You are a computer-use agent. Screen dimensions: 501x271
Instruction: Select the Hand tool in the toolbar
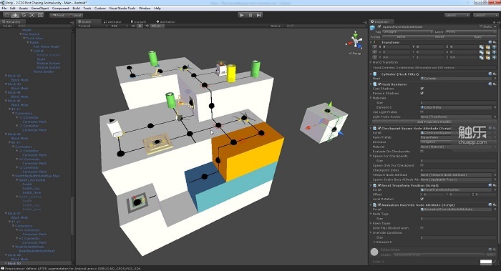pyautogui.click(x=6, y=15)
